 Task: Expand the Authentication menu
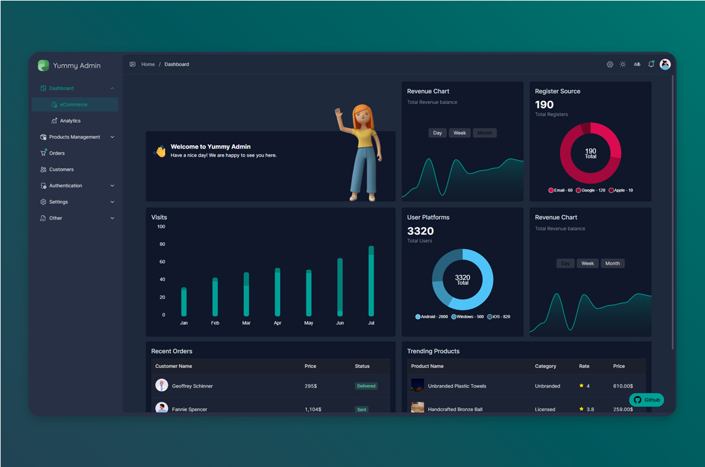(x=112, y=185)
